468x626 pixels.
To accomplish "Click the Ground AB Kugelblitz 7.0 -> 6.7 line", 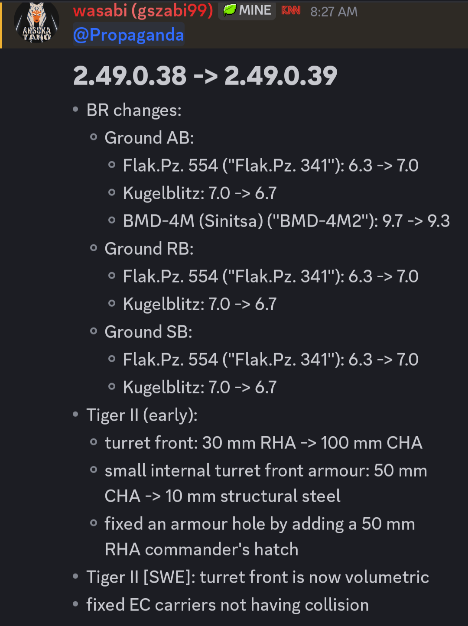I will coord(199,193).
